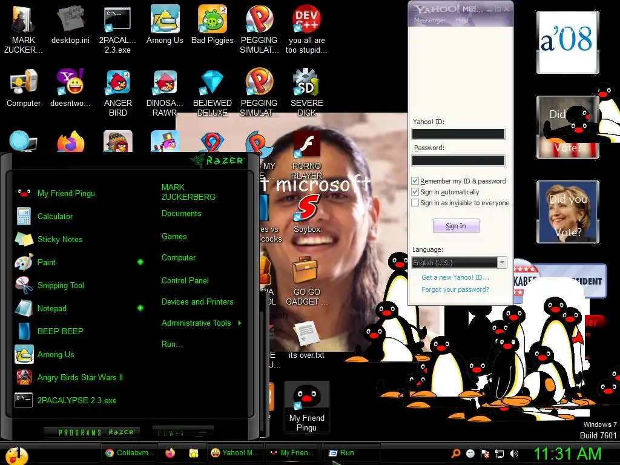Image resolution: width=620 pixels, height=465 pixels.
Task: Launch the 2PACAL... 2.3.exe desktop icon
Action: click(117, 29)
